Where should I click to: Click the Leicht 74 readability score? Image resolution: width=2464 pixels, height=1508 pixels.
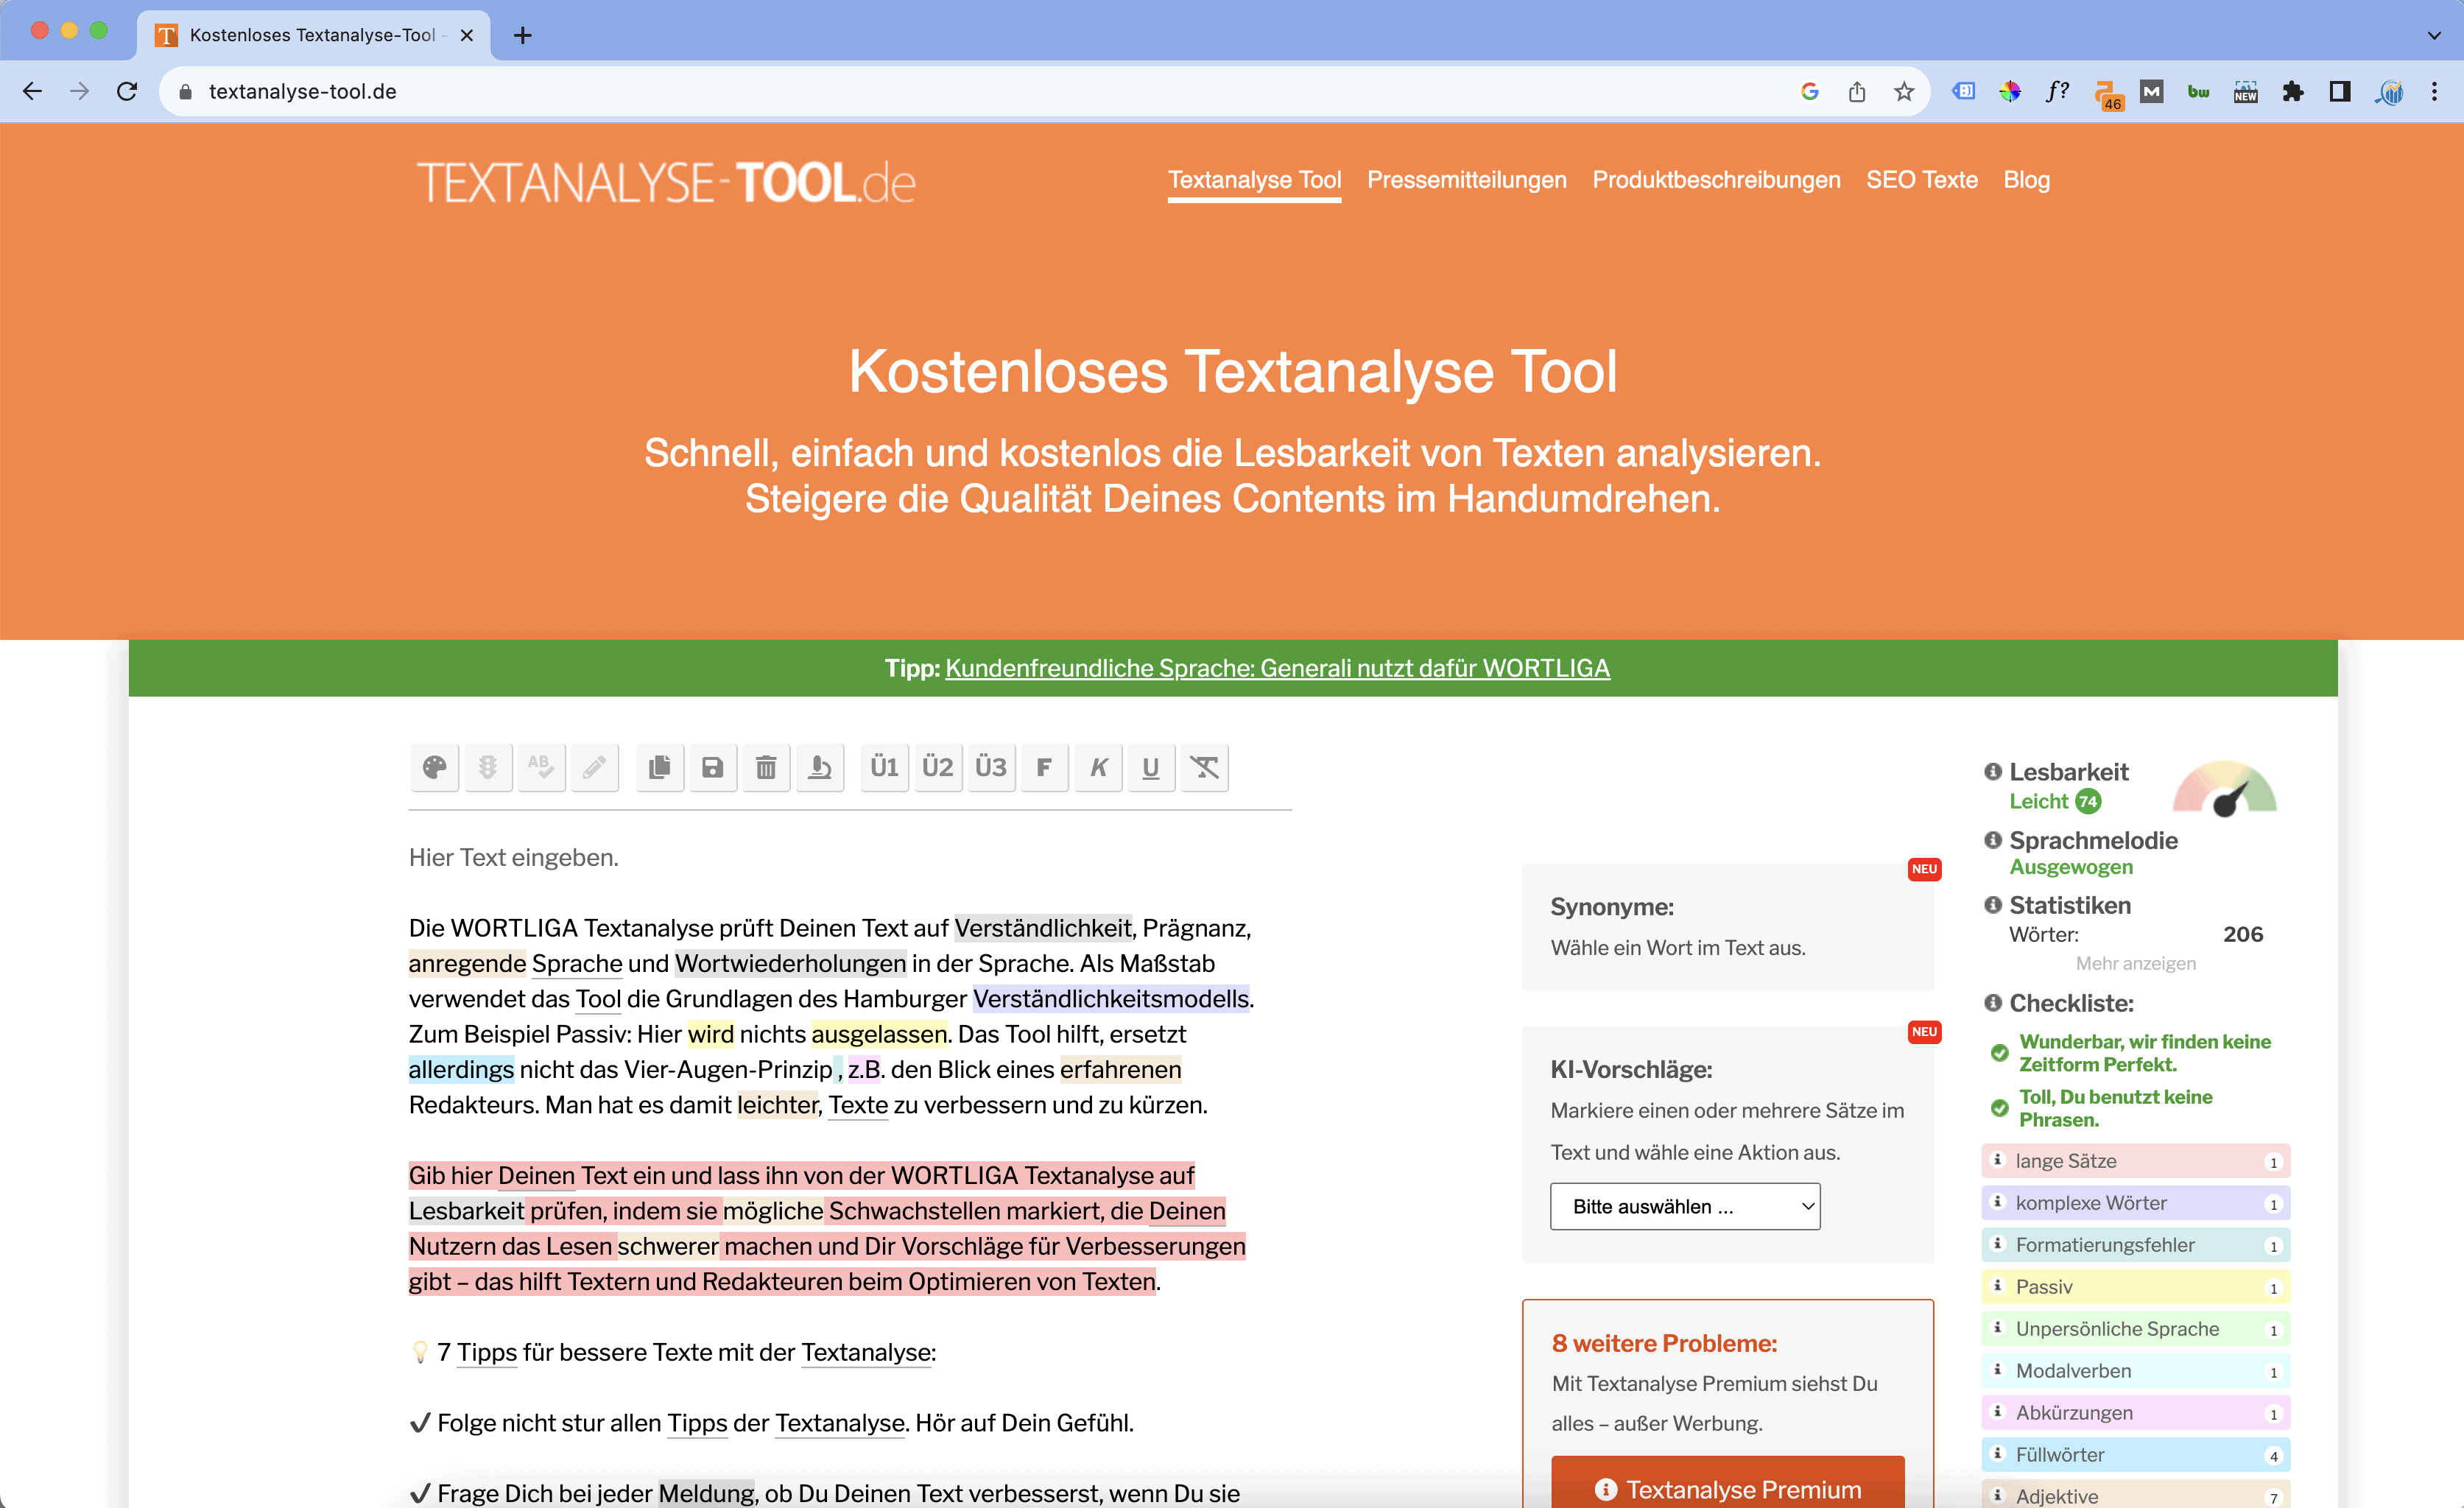point(2055,801)
